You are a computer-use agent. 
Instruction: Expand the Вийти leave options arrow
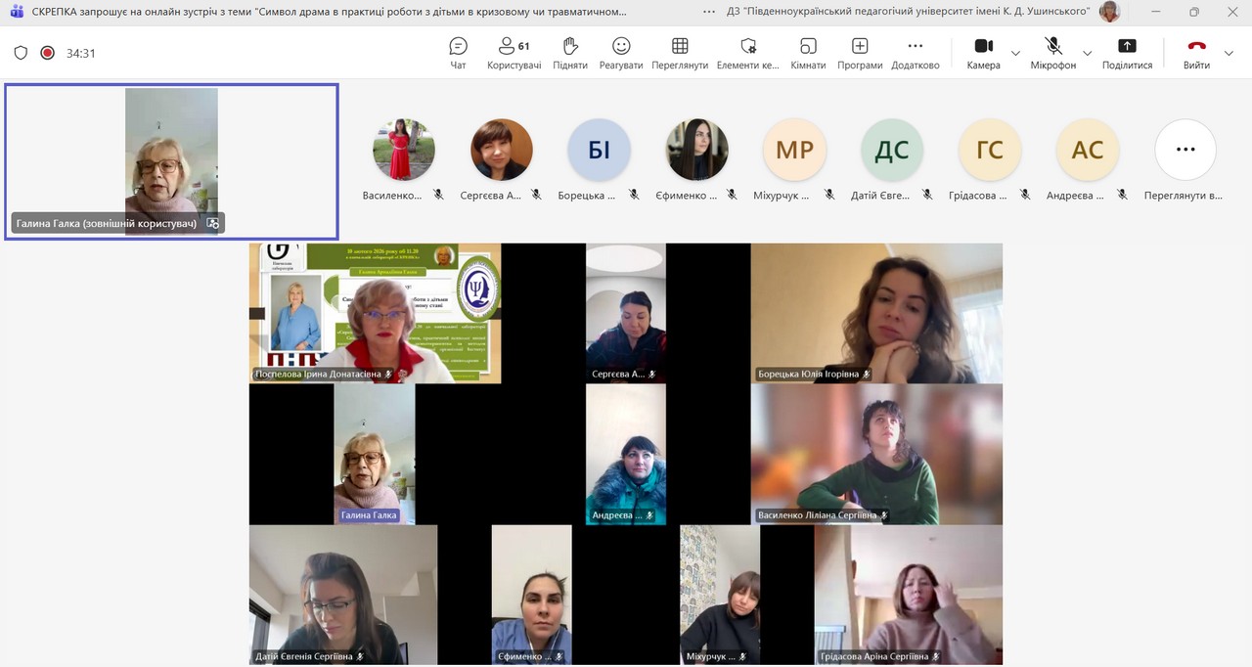click(x=1230, y=54)
